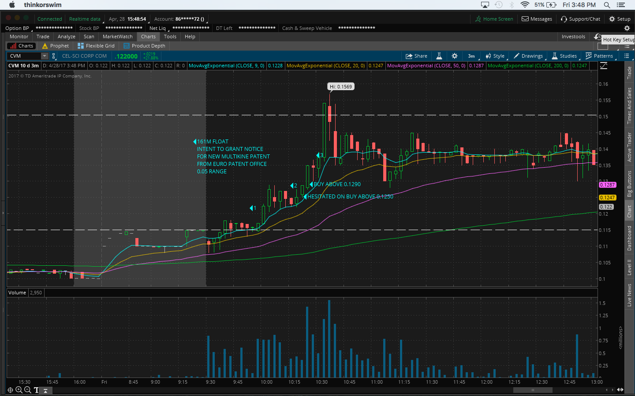
Task: Toggle the Chart side panel
Action: tap(629, 211)
